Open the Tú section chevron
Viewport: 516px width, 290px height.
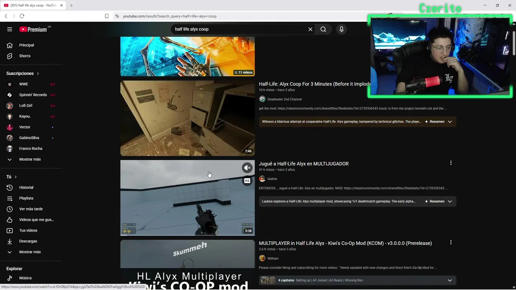click(16, 177)
